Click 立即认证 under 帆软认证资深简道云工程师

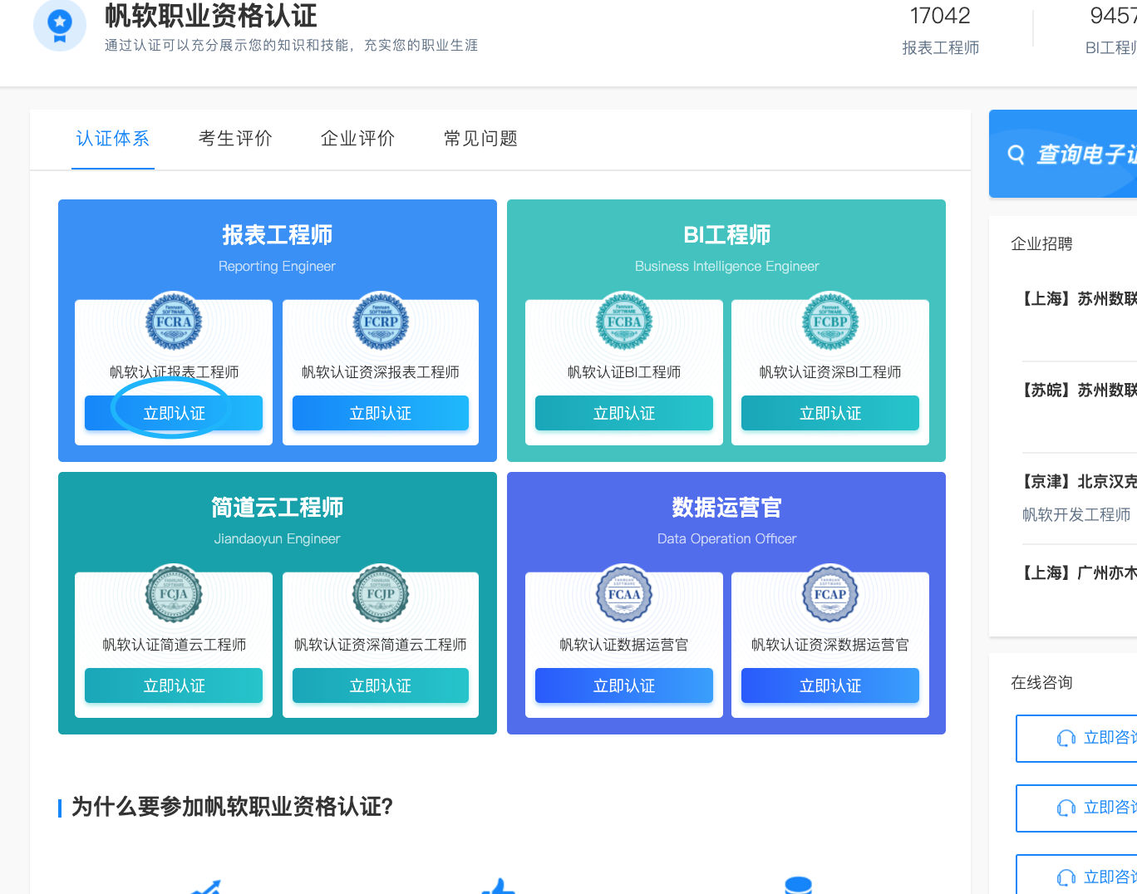[381, 685]
